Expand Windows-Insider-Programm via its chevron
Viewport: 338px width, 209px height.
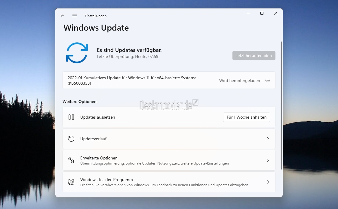tap(268, 182)
